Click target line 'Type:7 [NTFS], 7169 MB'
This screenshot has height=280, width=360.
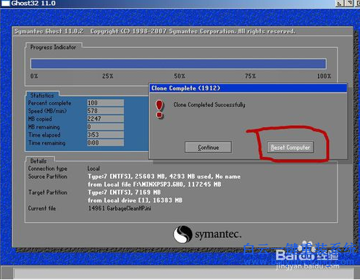(124, 192)
